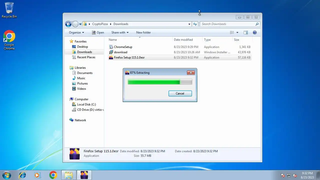Open the Windows Start menu
320x180 pixels.
(6, 175)
